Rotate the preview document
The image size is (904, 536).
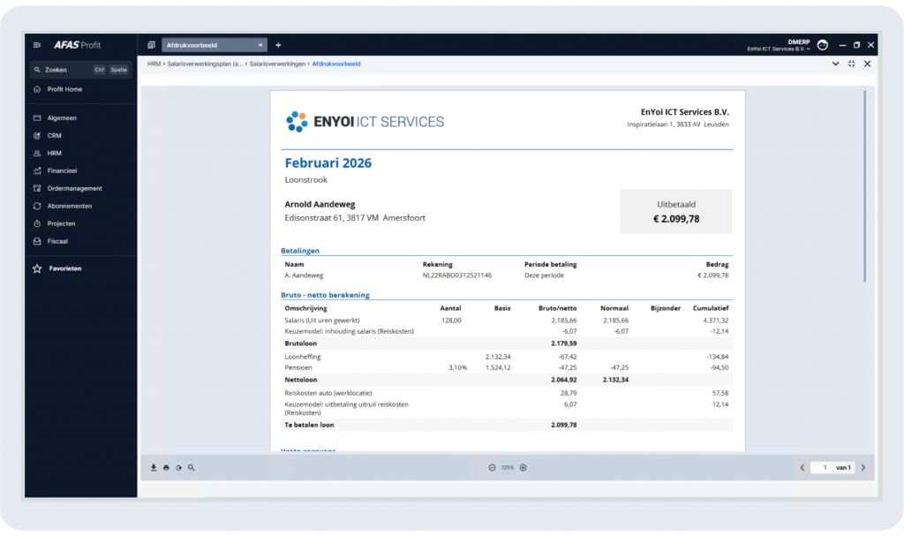[178, 468]
